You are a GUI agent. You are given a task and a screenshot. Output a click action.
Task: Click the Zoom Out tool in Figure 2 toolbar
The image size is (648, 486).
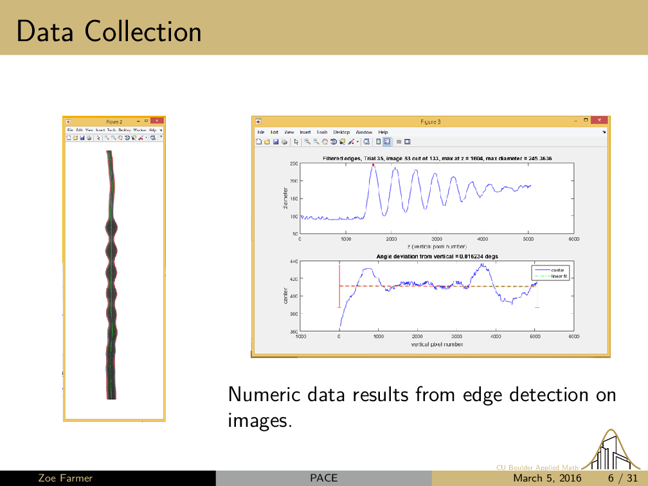click(x=114, y=137)
